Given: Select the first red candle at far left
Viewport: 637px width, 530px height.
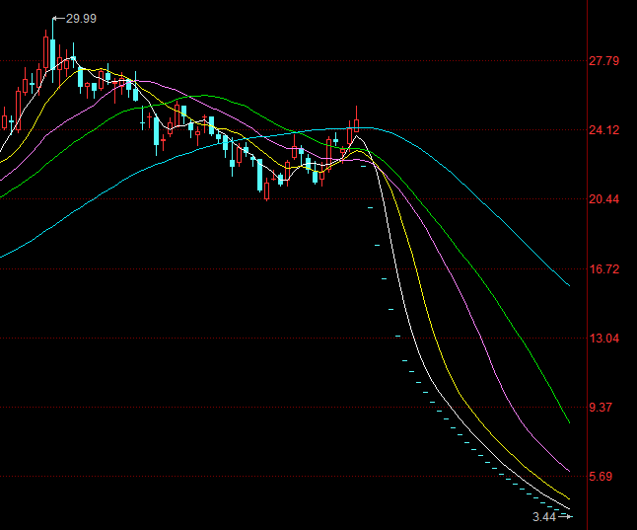Looking at the screenshot, I should 5,122.
